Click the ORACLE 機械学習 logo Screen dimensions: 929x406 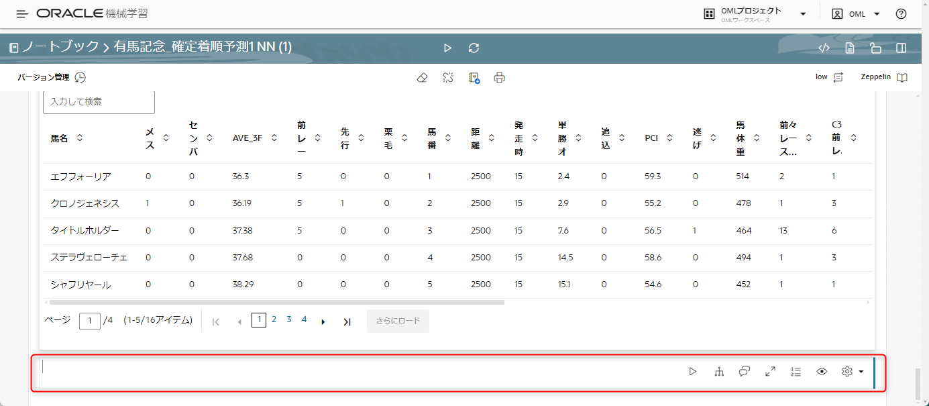(93, 13)
